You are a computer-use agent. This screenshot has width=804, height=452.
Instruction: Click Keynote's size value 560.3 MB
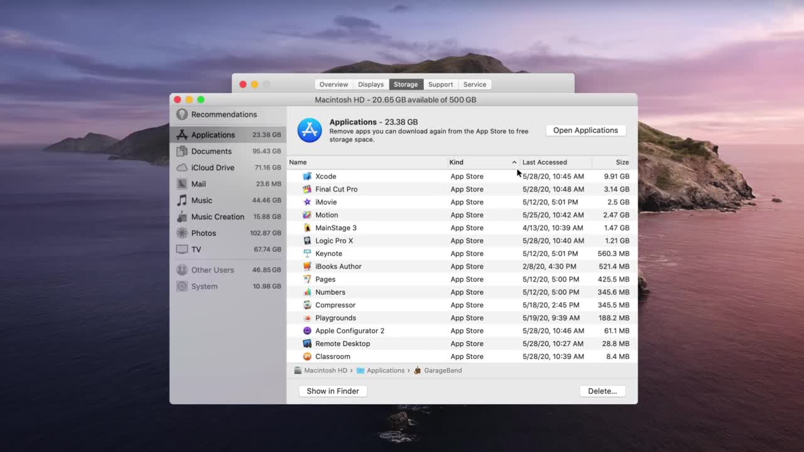[x=614, y=254]
